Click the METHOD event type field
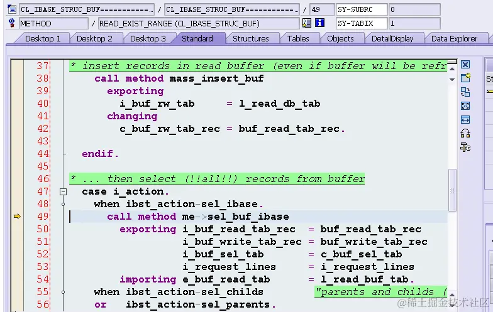493x312 pixels. click(x=53, y=24)
